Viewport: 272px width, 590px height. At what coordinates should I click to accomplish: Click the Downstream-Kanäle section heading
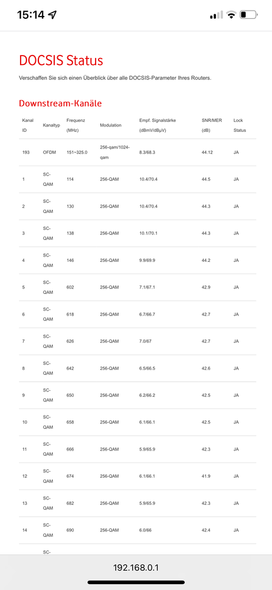click(x=60, y=103)
